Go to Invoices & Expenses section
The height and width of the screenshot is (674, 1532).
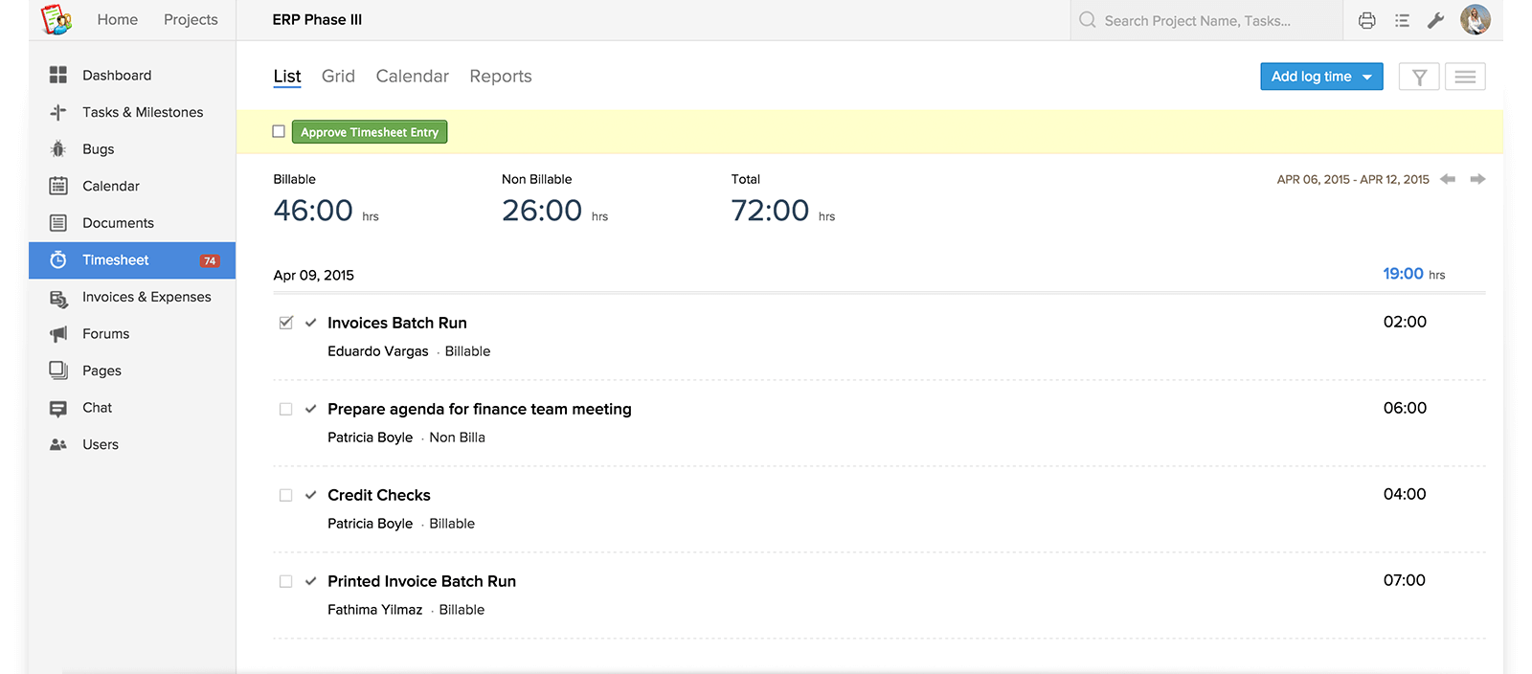[x=146, y=297]
